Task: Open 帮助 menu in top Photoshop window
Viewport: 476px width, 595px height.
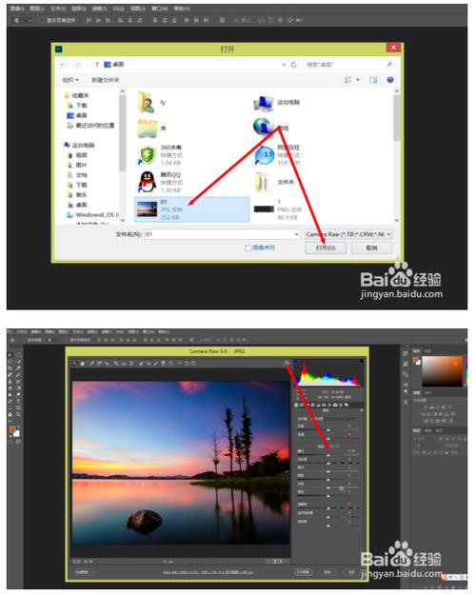Action: (x=182, y=9)
